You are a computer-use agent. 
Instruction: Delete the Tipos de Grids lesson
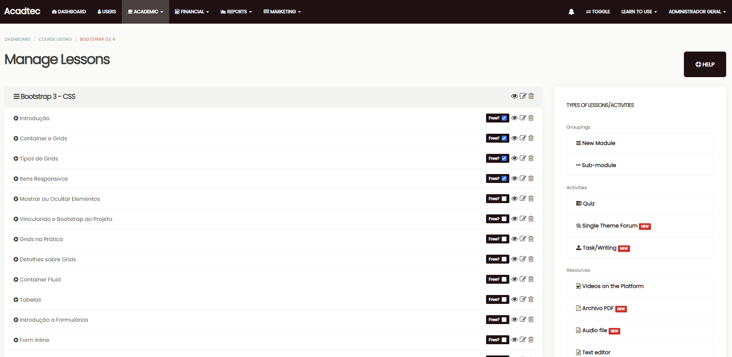click(531, 158)
